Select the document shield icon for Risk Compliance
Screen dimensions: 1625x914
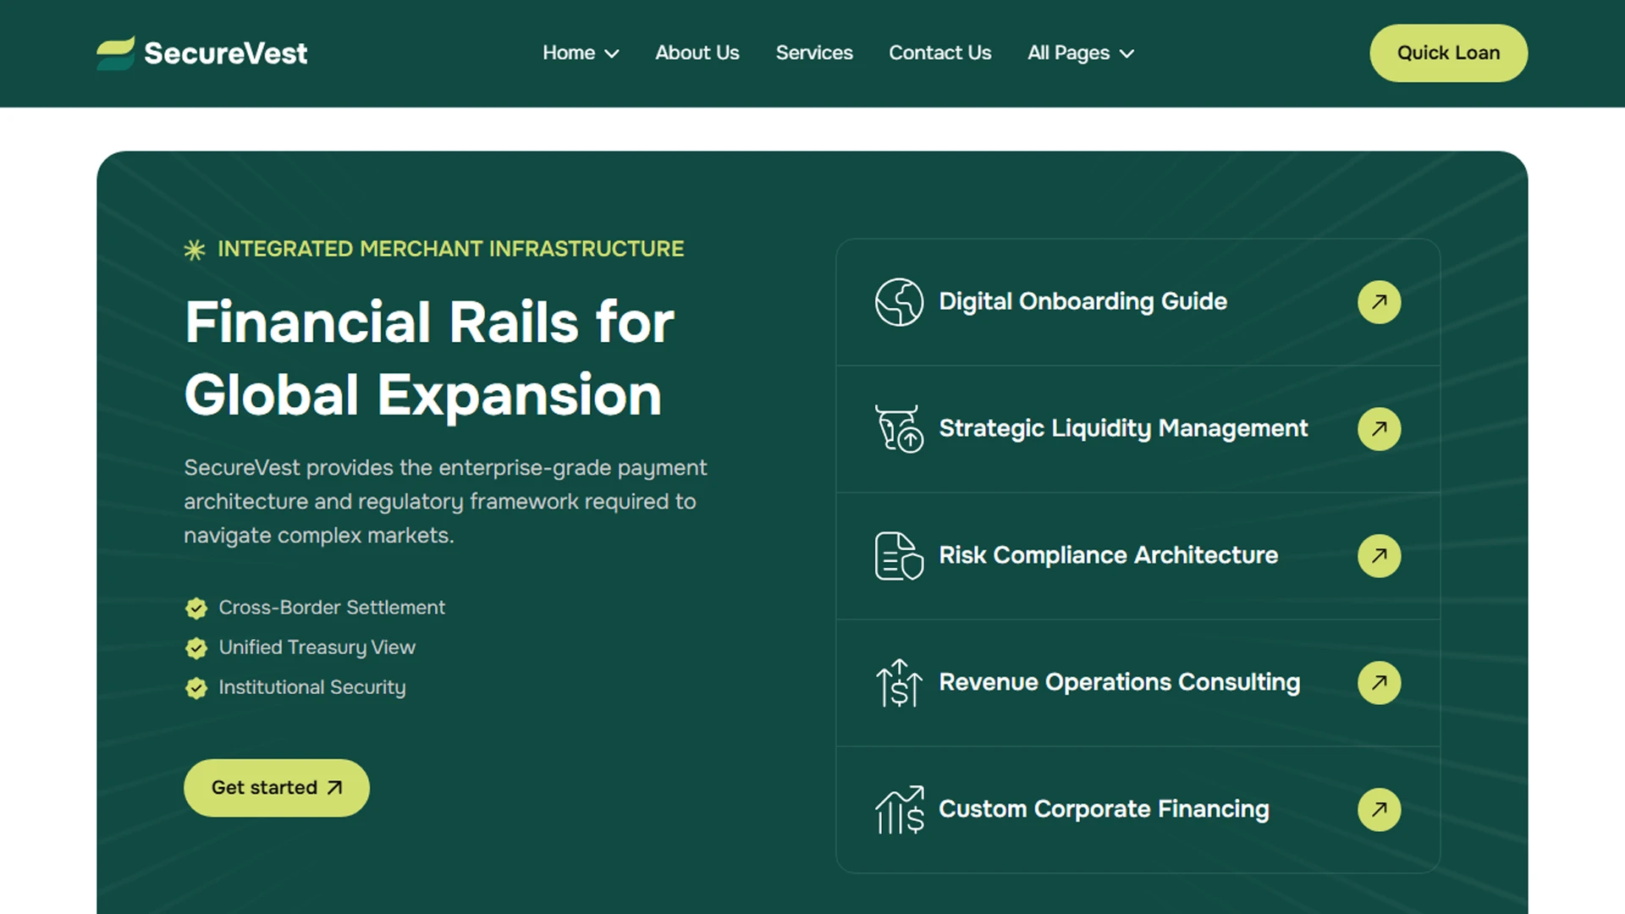[899, 556]
